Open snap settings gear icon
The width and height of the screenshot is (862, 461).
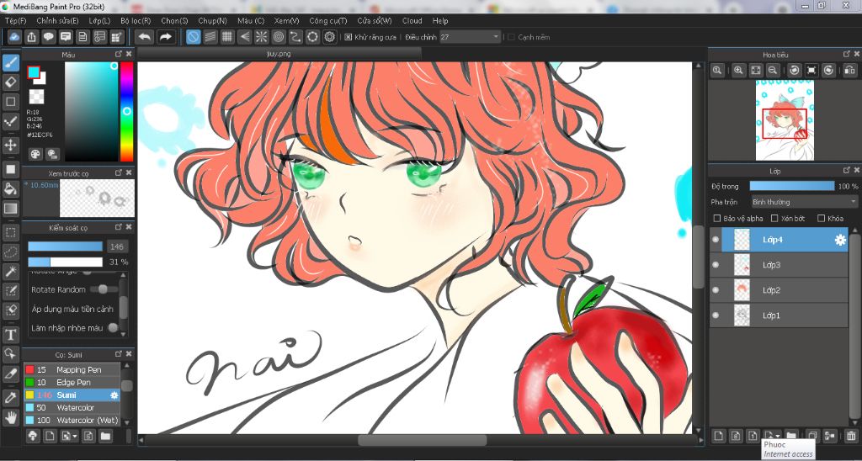tap(329, 37)
